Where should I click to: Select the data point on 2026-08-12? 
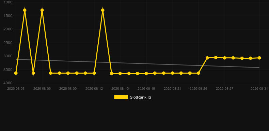94,73
